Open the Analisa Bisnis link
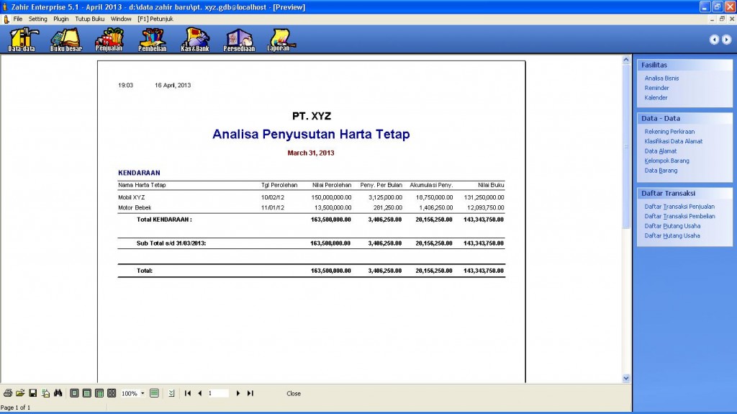The image size is (737, 414). (661, 78)
